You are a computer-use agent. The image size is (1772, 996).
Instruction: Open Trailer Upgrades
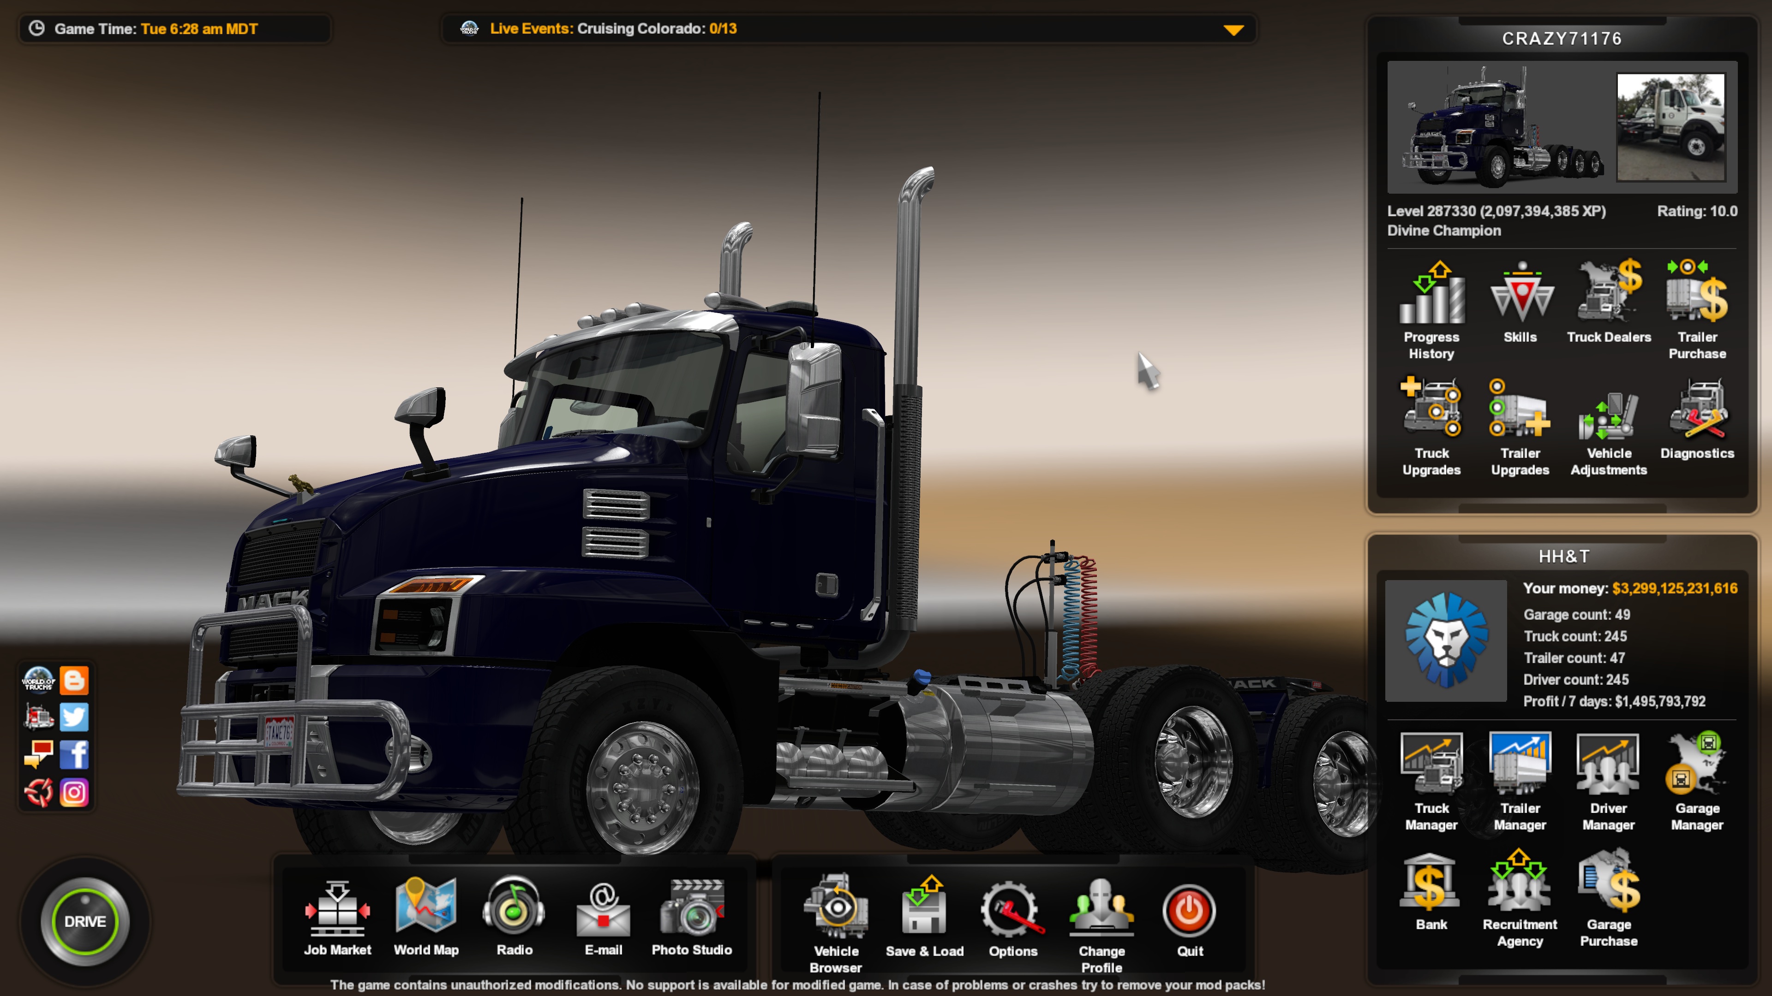pos(1520,427)
